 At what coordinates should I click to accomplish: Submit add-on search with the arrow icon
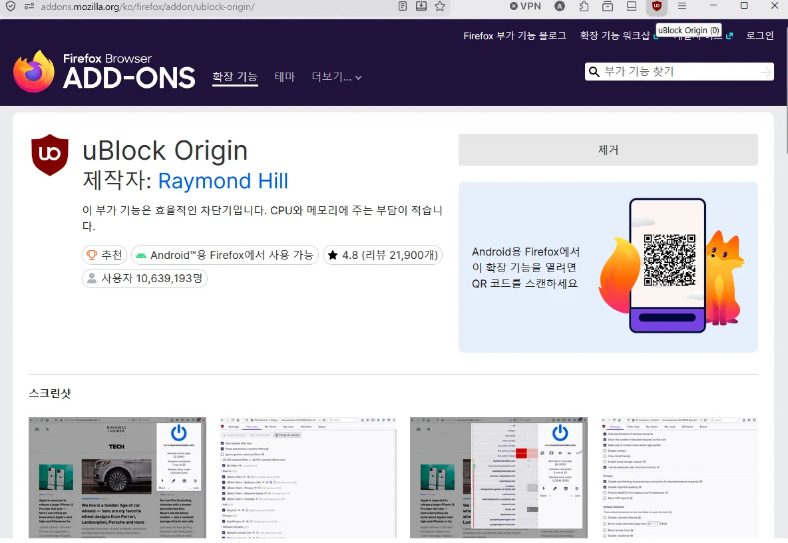pos(766,73)
